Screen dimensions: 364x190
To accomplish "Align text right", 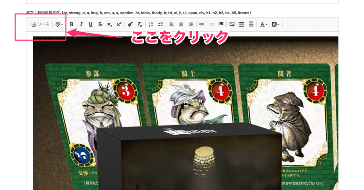I will tap(191, 24).
